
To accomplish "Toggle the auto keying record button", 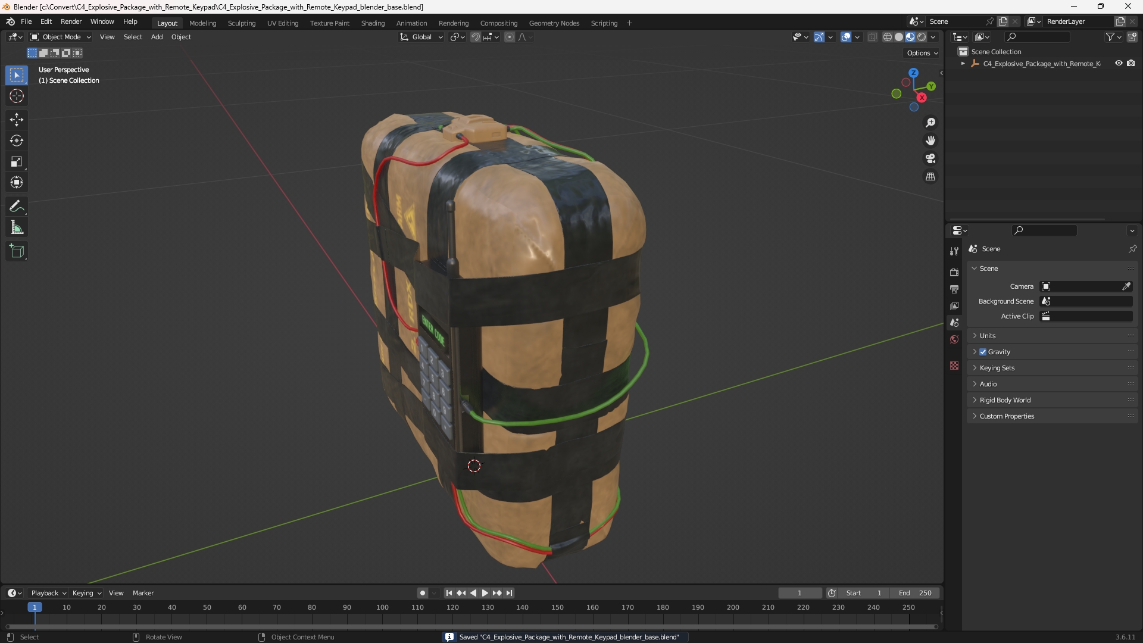I will click(x=423, y=593).
